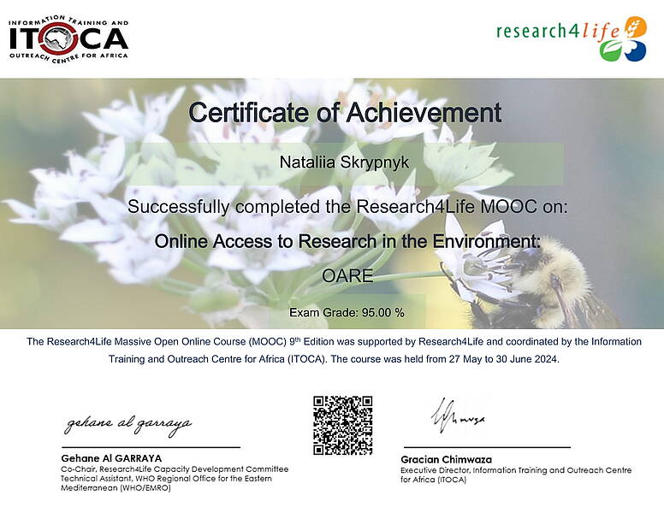This screenshot has height=513, width=664.
Task: Click the ITOCA logo
Action: (x=68, y=38)
